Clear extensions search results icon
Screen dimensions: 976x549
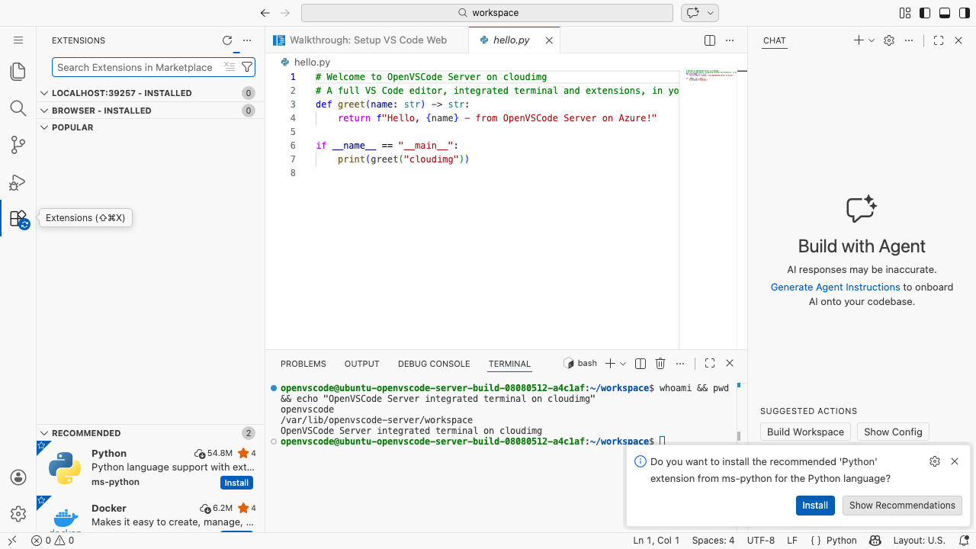(230, 67)
